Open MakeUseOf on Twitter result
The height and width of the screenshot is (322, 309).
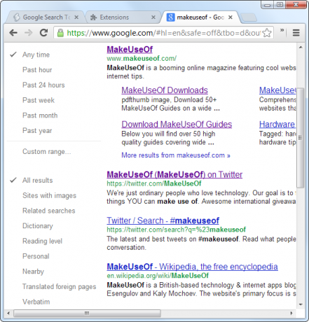(174, 174)
